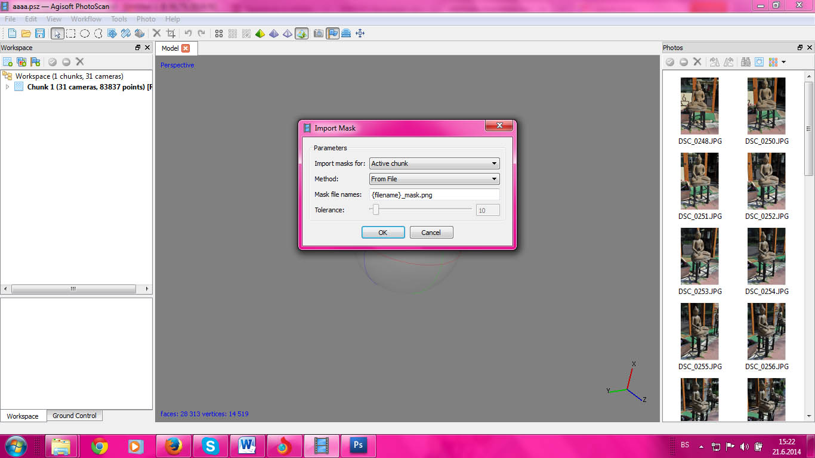Close the Model tab
The width and height of the screenshot is (815, 458).
pyautogui.click(x=186, y=48)
